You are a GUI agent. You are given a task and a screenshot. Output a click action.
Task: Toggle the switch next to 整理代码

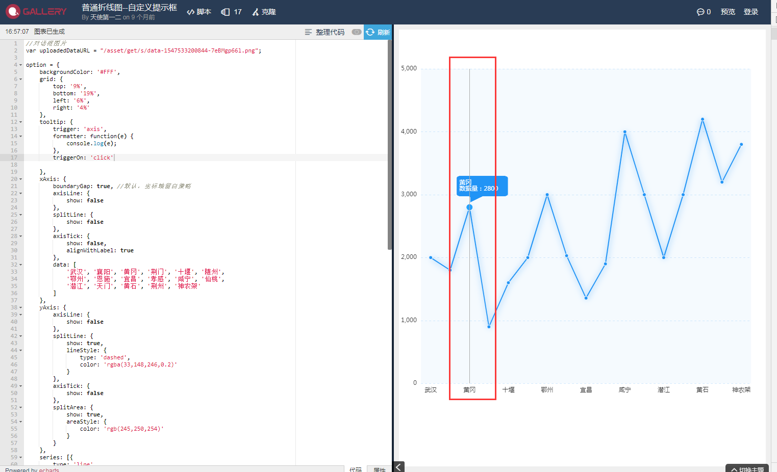click(356, 31)
